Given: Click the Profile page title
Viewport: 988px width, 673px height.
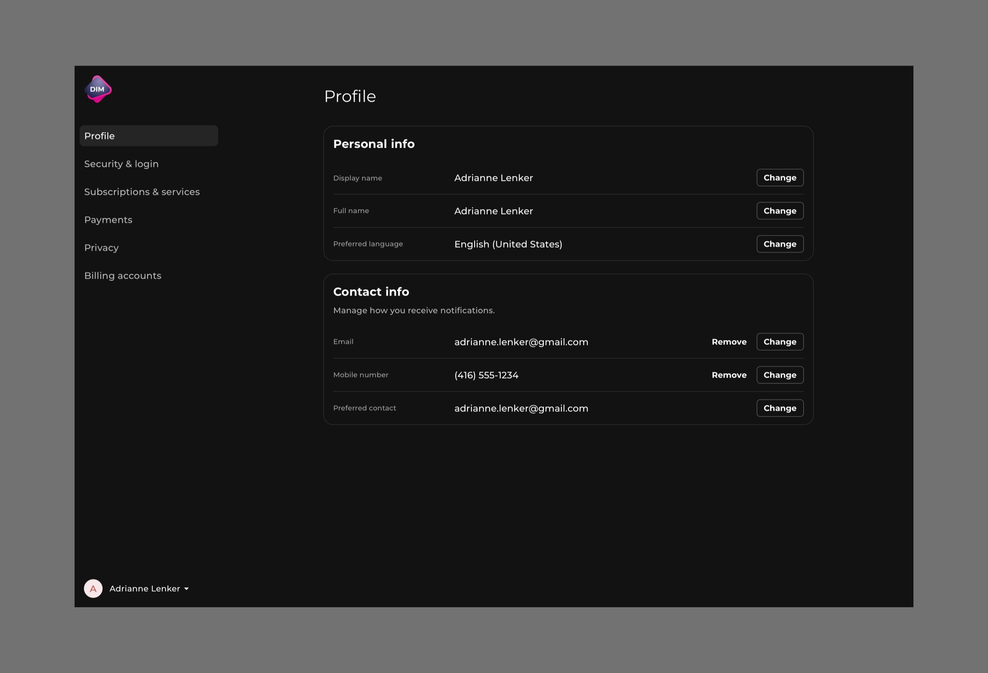Looking at the screenshot, I should tap(350, 96).
